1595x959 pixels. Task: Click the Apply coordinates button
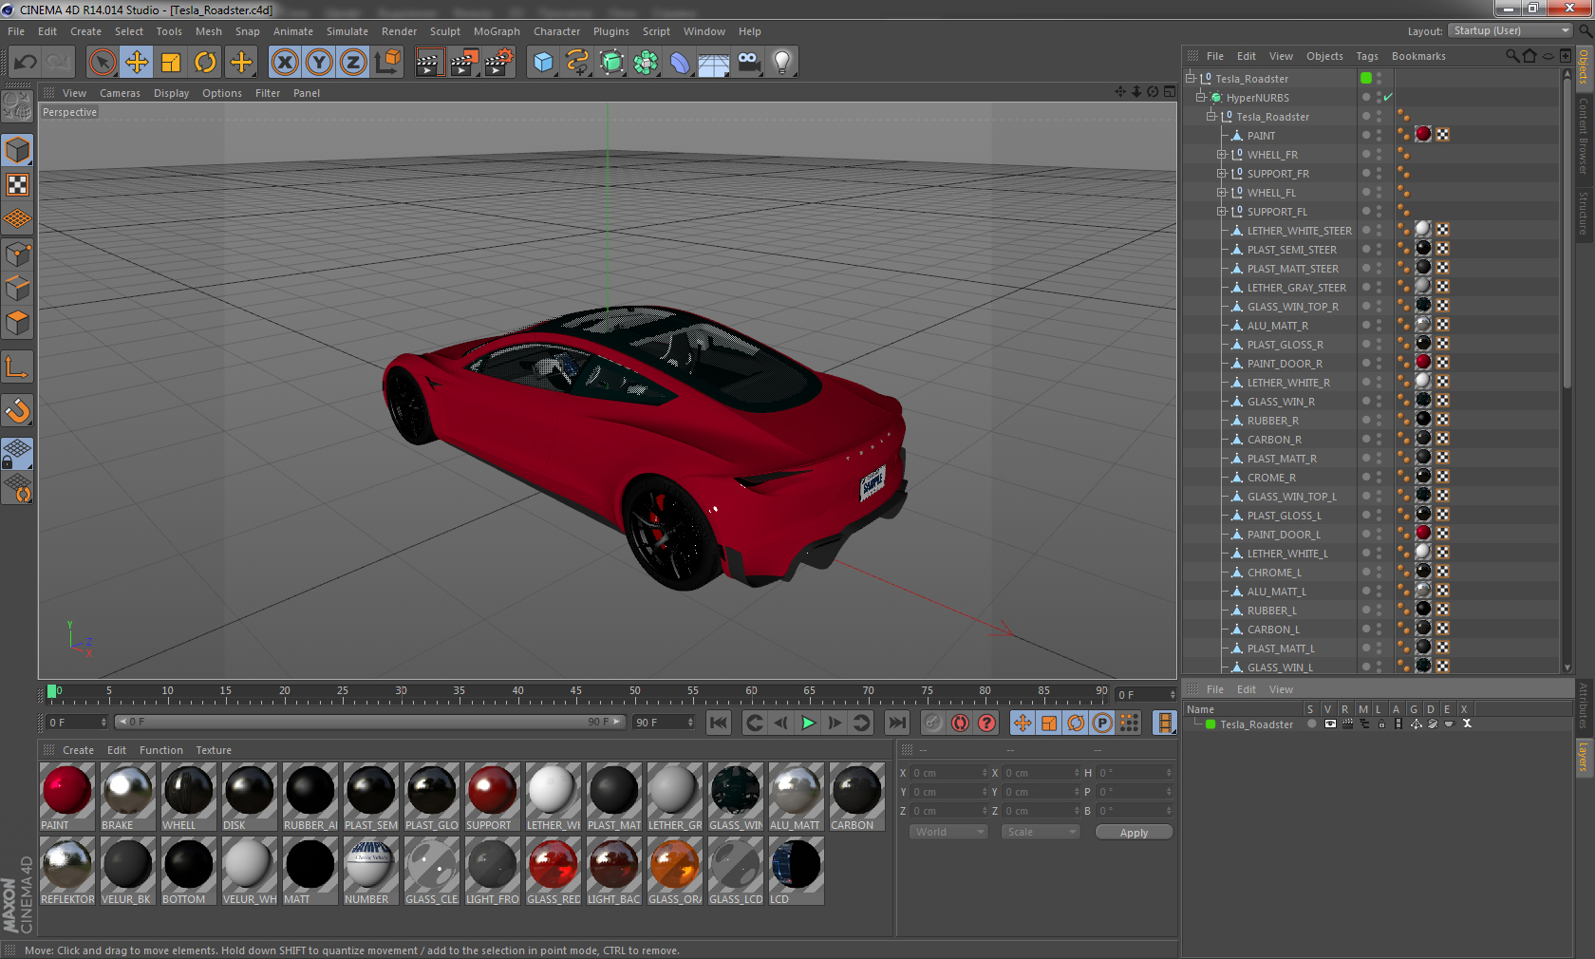[x=1134, y=832]
